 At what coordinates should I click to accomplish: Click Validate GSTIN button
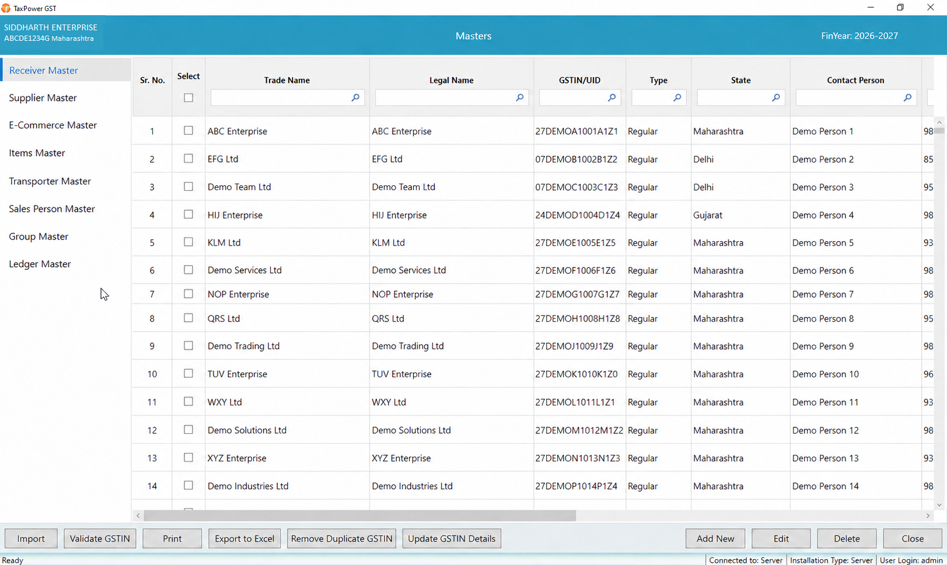(100, 538)
